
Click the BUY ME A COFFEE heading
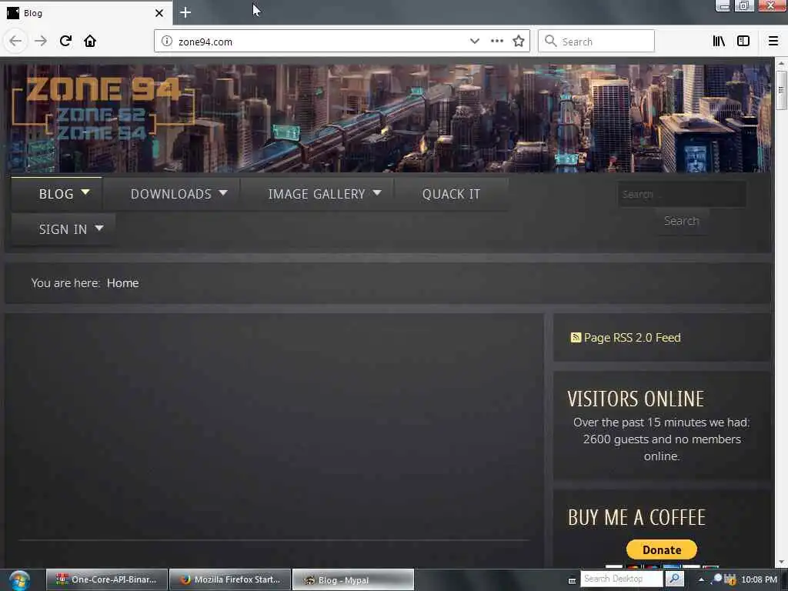click(636, 518)
